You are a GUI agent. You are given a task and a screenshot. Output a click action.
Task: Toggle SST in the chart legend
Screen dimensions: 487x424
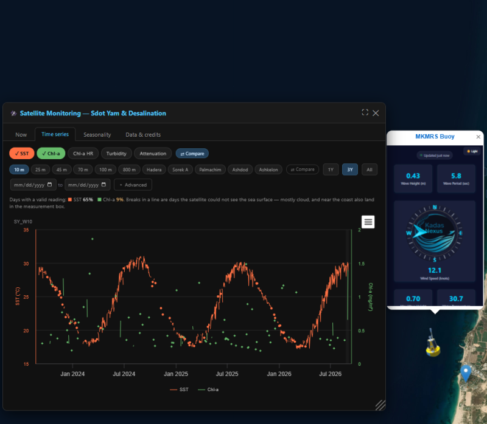pos(179,389)
